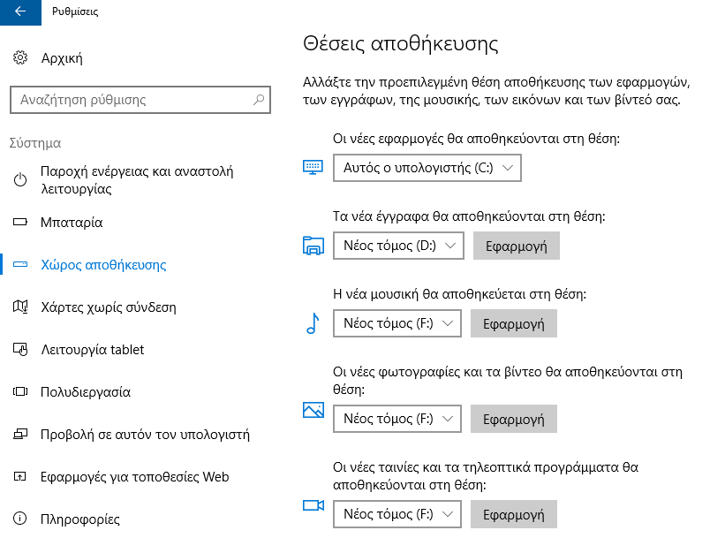Click the project-to-PC icon in the sidebar
The width and height of the screenshot is (725, 538).
pos(21,435)
